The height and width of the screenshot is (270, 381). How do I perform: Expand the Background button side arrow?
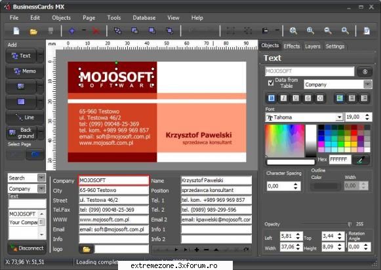[41, 132]
